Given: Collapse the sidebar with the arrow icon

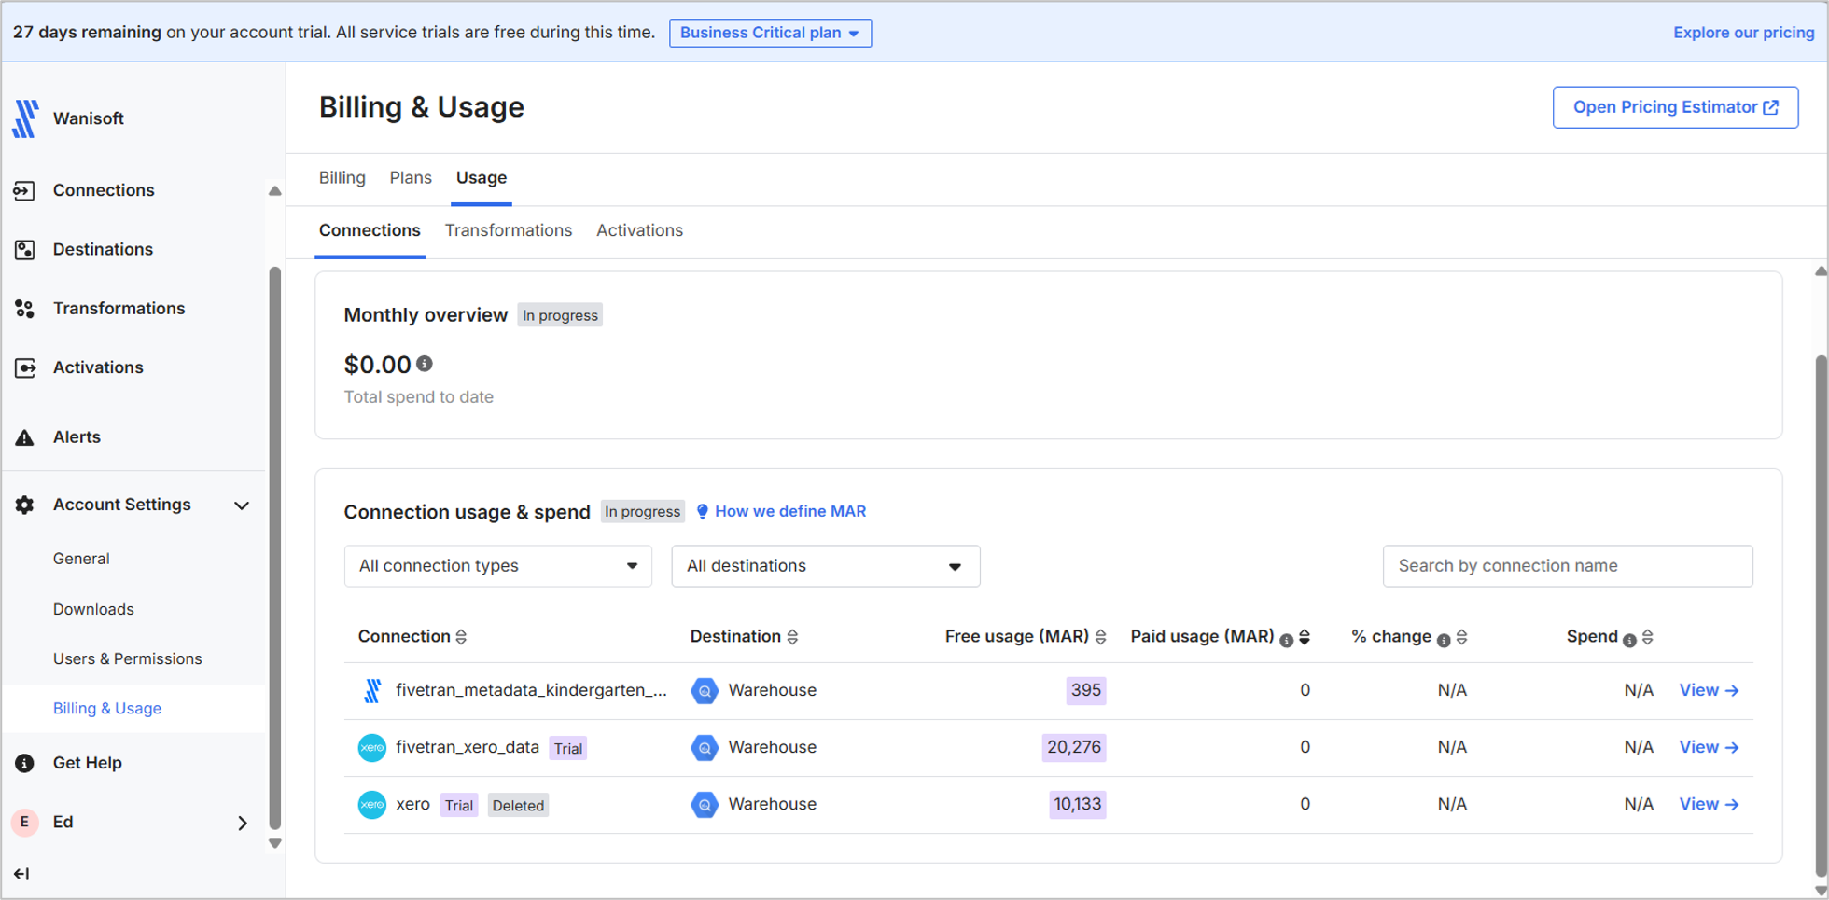Looking at the screenshot, I should click(x=21, y=874).
